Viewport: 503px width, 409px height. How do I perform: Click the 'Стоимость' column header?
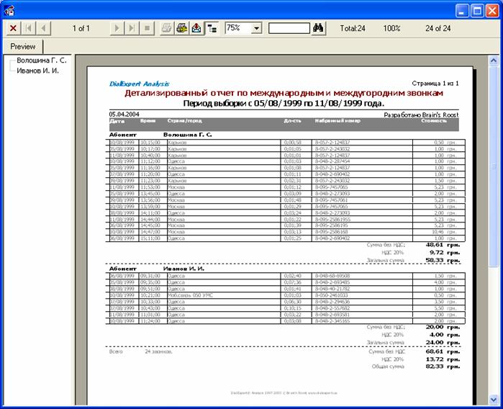[x=434, y=121]
